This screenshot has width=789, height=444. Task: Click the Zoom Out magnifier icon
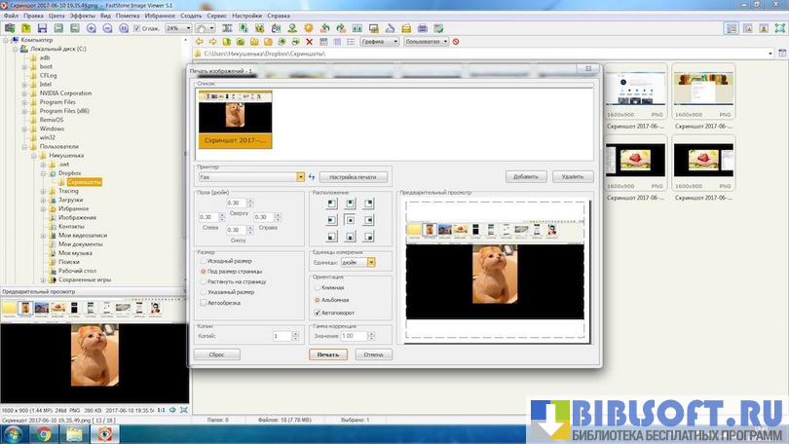(105, 28)
